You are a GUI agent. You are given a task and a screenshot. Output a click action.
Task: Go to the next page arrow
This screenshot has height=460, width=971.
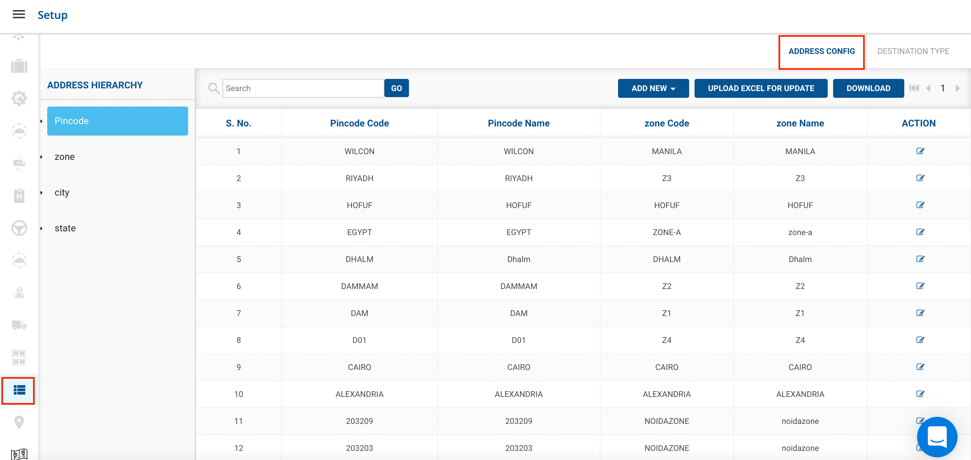[957, 88]
